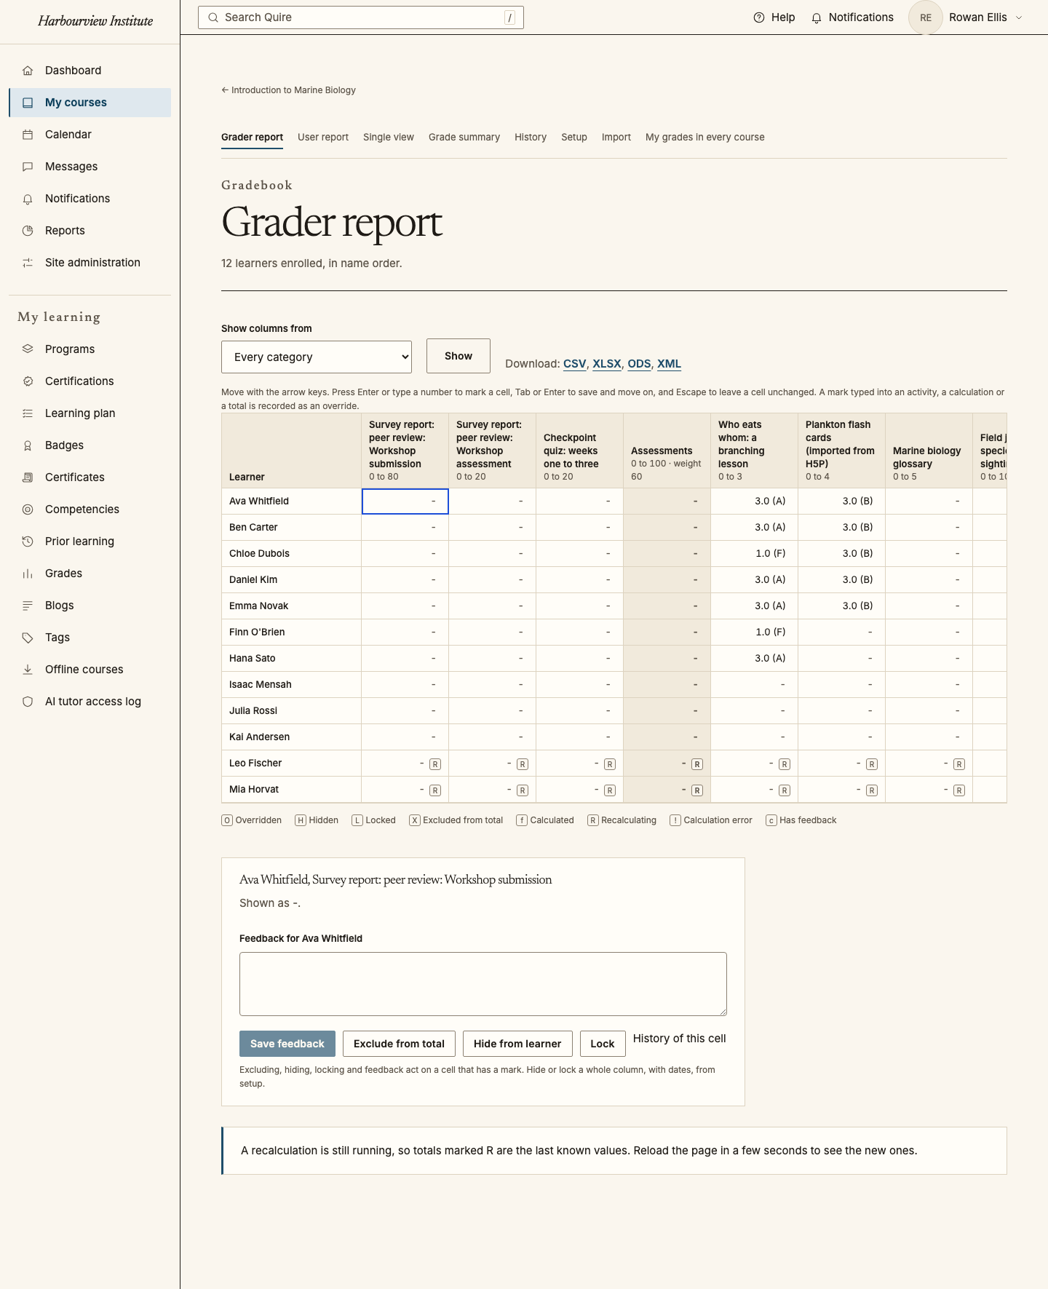Image resolution: width=1048 pixels, height=1289 pixels.
Task: Click the Grades bar-chart icon
Action: click(x=28, y=574)
